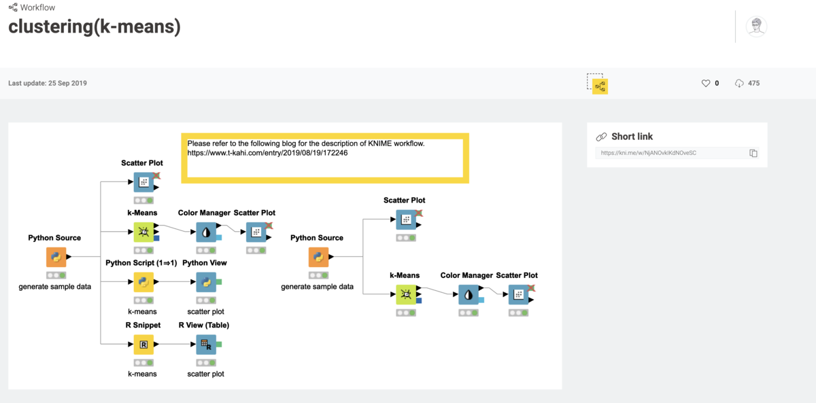Screen dimensions: 816x403
Task: Click the Python Script (1⇒1) node
Action: tap(143, 281)
